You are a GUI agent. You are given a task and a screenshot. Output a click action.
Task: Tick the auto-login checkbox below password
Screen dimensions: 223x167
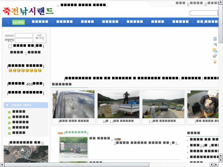[x=10, y=46]
